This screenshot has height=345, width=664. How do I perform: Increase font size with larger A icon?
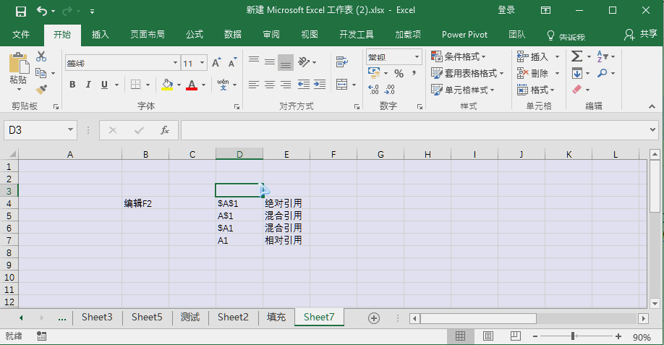coord(216,63)
